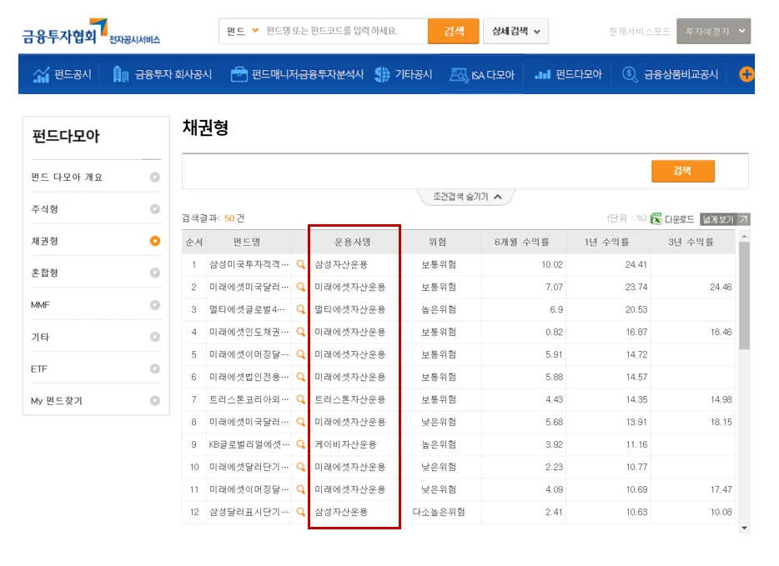
Task: Click the Excel download icon
Action: (x=656, y=219)
